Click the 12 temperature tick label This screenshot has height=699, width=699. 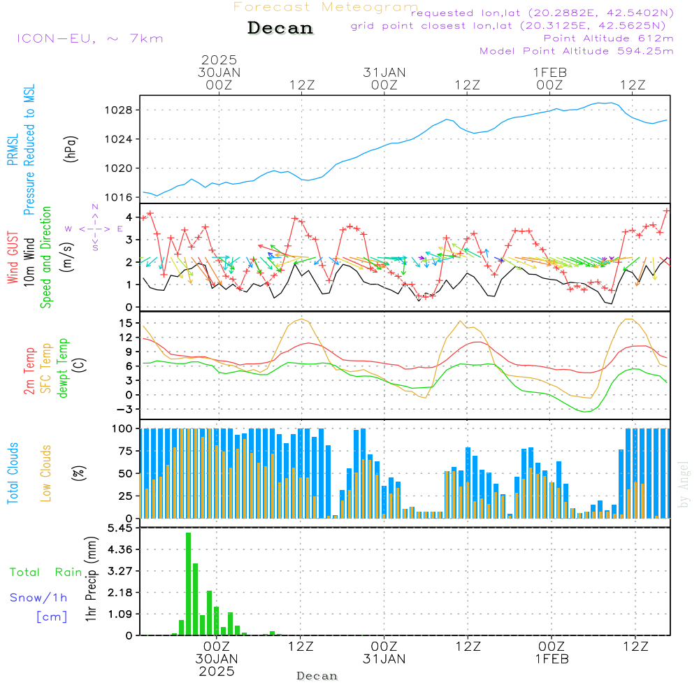(126, 338)
